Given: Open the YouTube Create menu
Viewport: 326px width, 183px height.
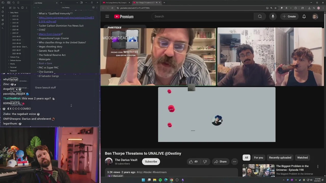Looking at the screenshot, I should coord(289,17).
